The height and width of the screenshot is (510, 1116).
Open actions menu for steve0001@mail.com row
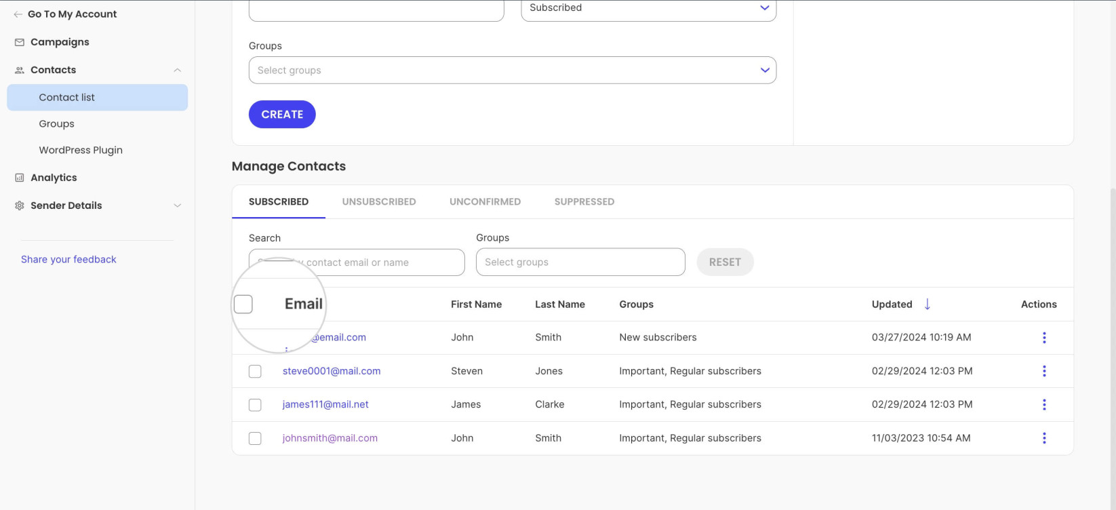(1044, 371)
